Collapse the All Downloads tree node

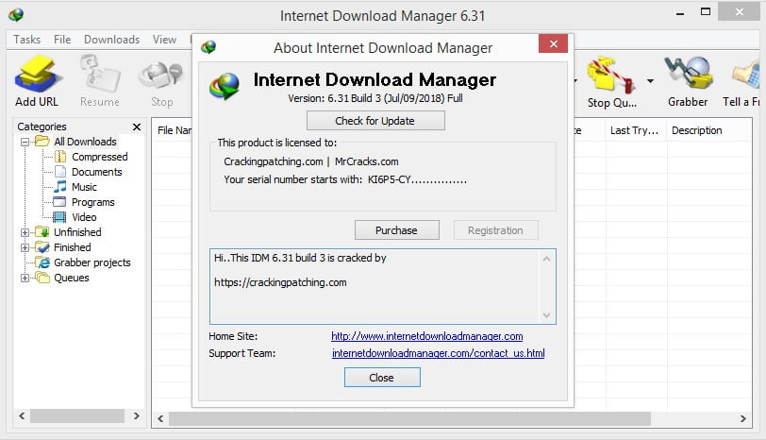[x=25, y=142]
